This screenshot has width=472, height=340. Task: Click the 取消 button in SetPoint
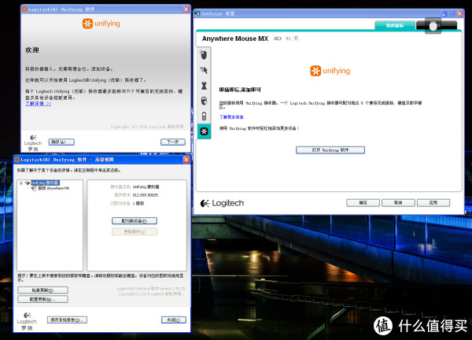tap(398, 203)
